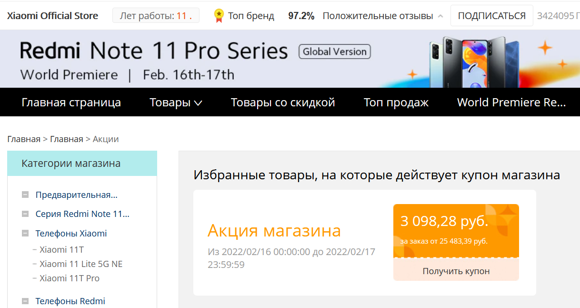Collapse the Предварительная category minus icon
580x308 pixels.
pos(25,195)
